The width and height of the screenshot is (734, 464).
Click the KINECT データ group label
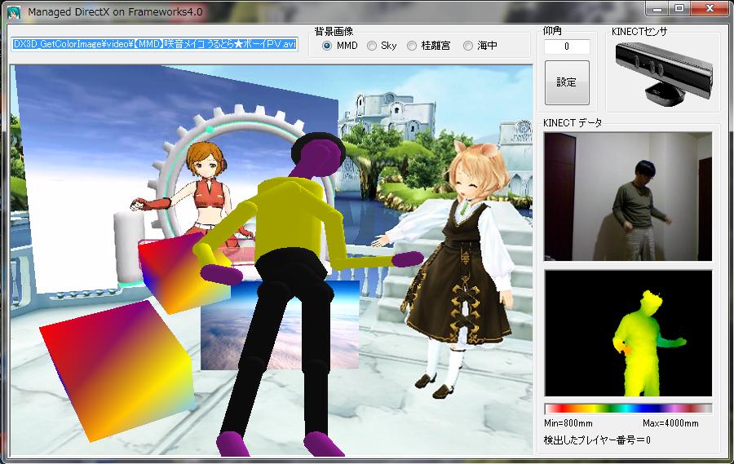point(573,122)
